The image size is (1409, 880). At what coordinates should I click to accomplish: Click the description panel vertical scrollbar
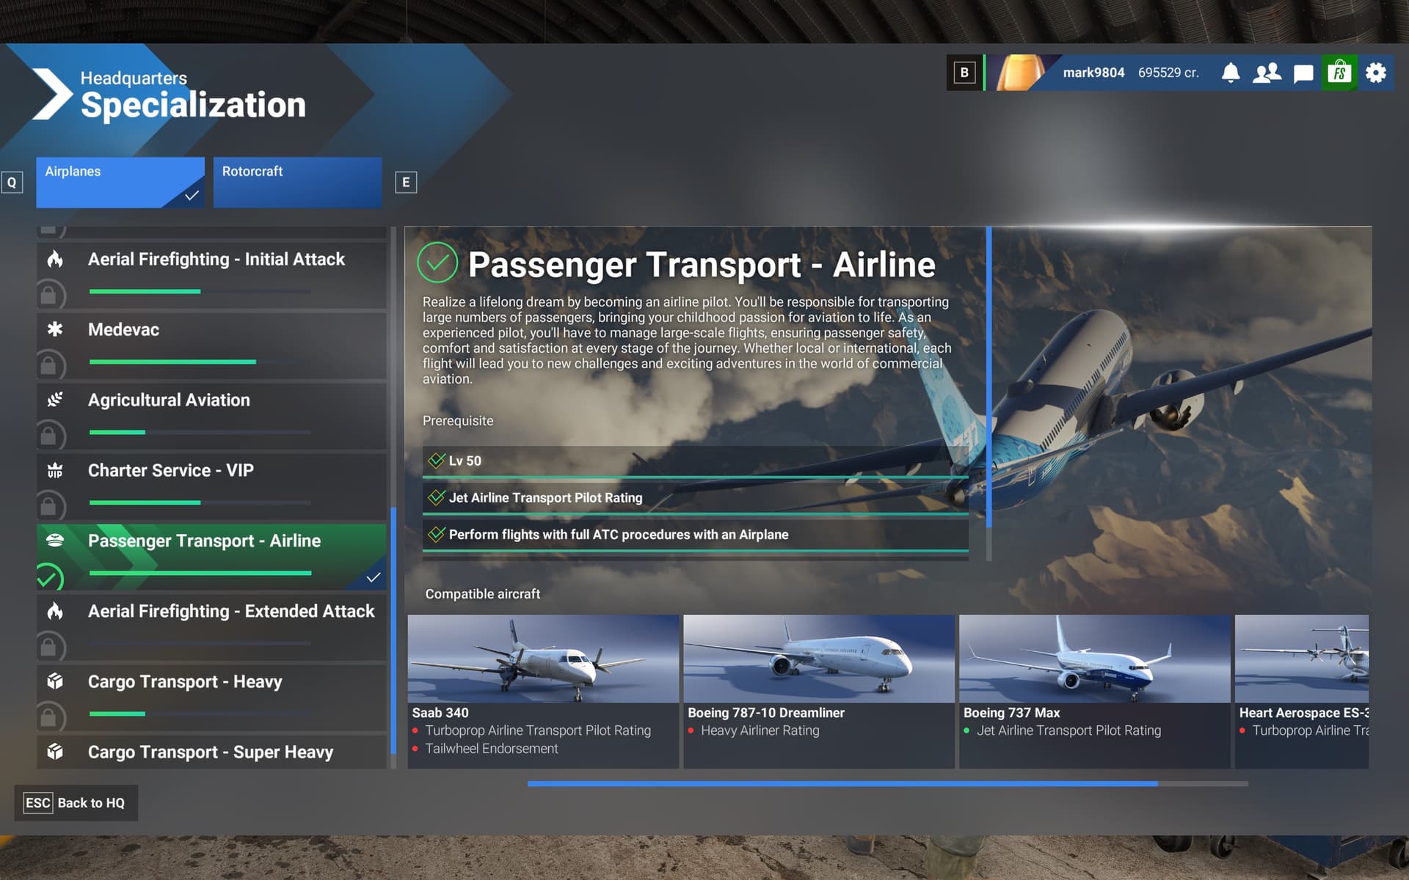point(989,378)
